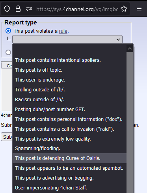Choose 'This post is extremely low quality.'

69,139
